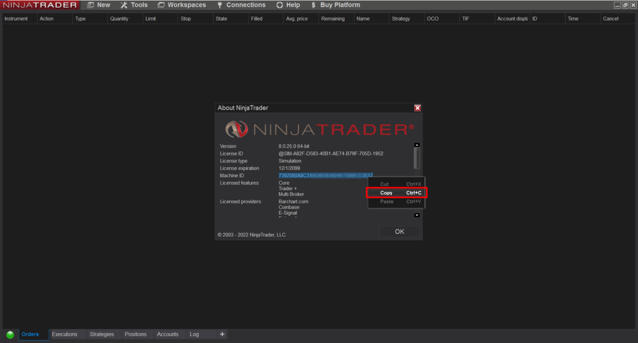638x343 pixels.
Task: Close the About NinjaTrader dialog
Action: (x=417, y=108)
